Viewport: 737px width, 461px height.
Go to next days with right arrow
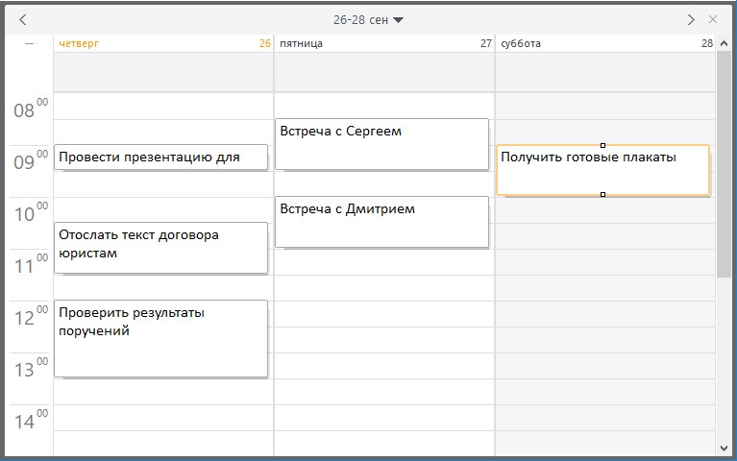pos(691,20)
